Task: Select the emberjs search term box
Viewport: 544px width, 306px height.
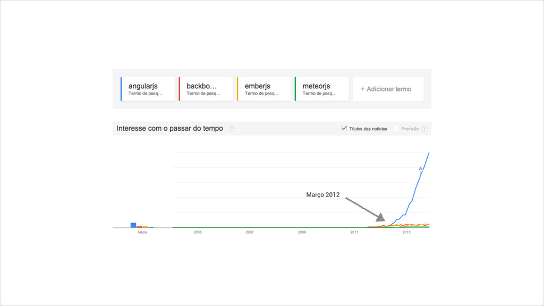Action: (x=263, y=89)
